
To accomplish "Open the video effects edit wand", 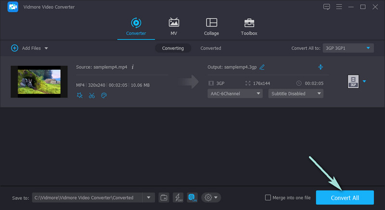I will [x=80, y=95].
